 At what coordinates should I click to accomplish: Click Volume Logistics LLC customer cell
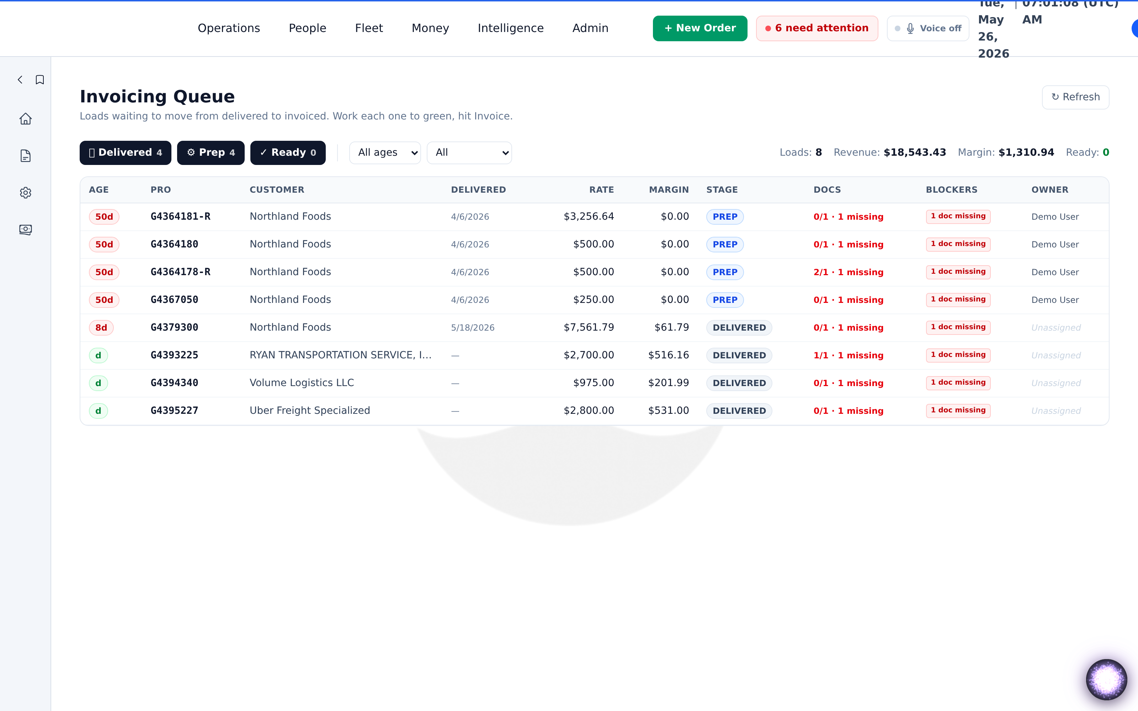(302, 383)
